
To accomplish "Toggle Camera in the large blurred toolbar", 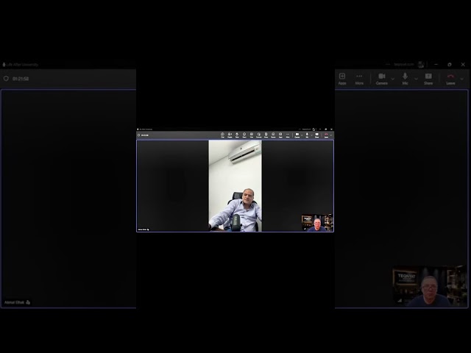I will coord(382,79).
